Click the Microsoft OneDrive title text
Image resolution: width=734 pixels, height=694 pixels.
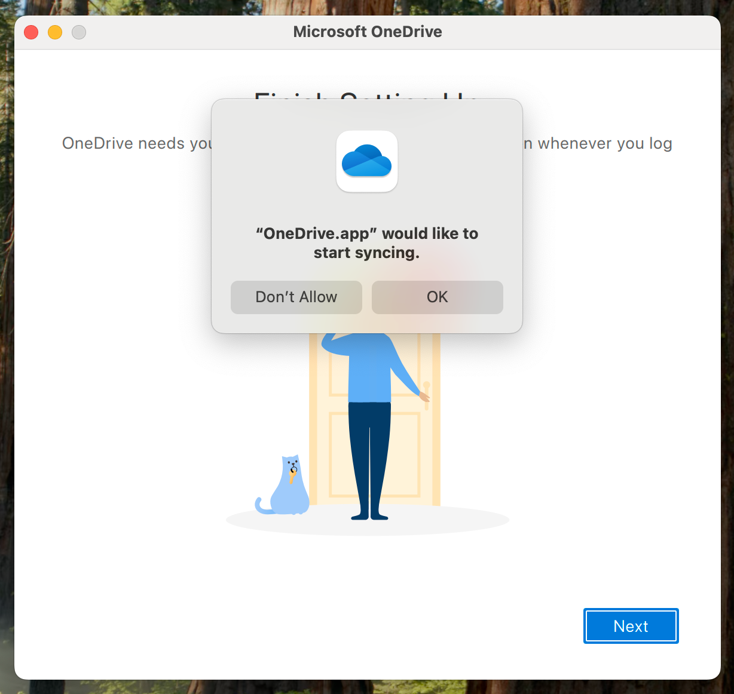tap(368, 32)
